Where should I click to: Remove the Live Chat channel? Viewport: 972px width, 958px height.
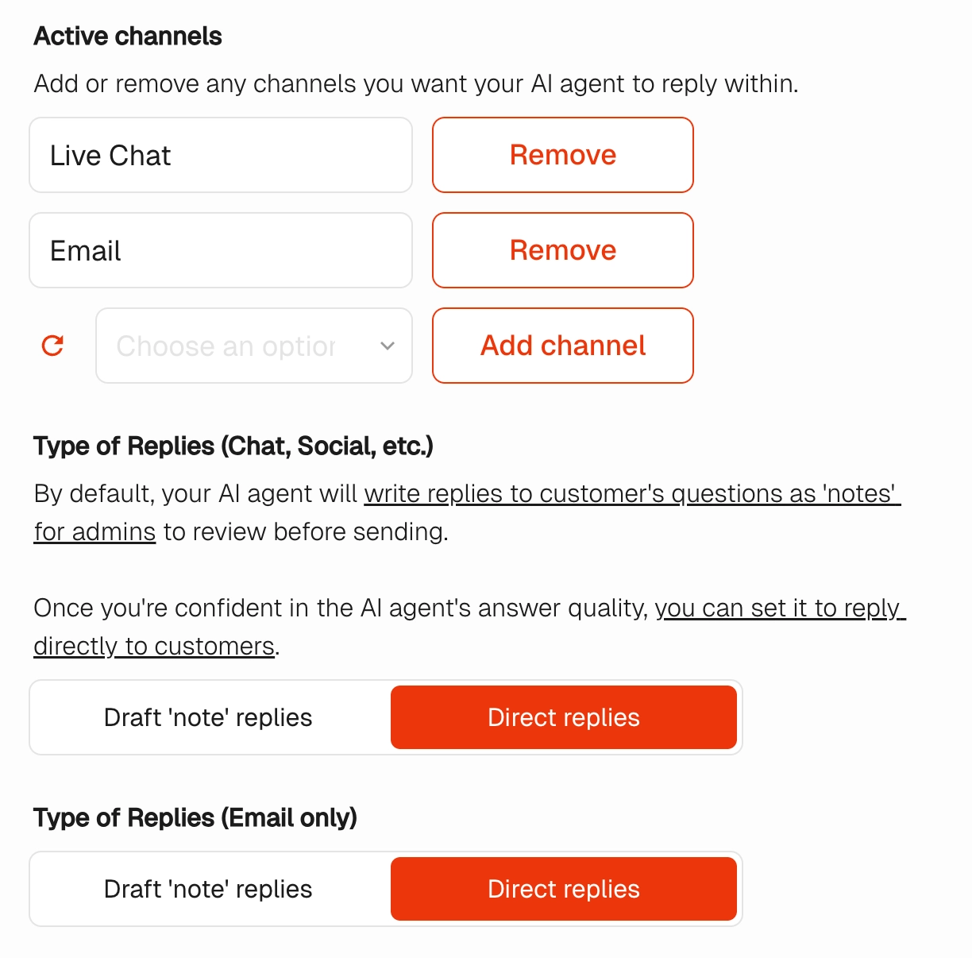[x=562, y=155]
